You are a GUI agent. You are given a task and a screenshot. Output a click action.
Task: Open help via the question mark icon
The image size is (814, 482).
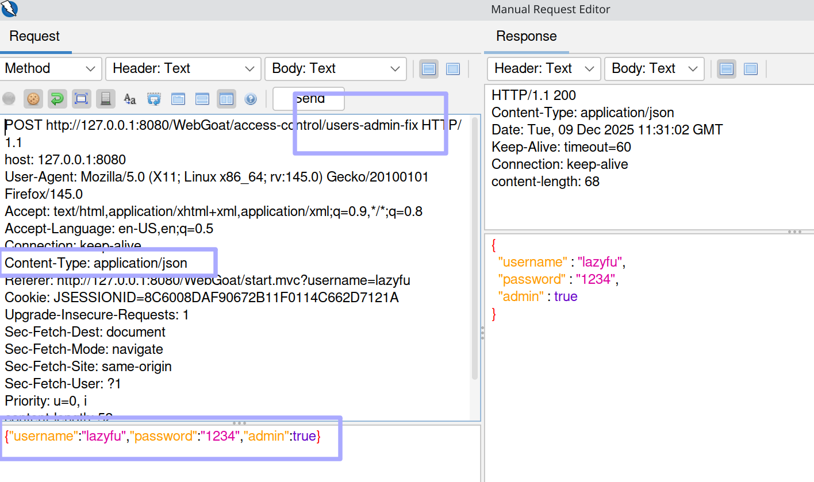[251, 99]
